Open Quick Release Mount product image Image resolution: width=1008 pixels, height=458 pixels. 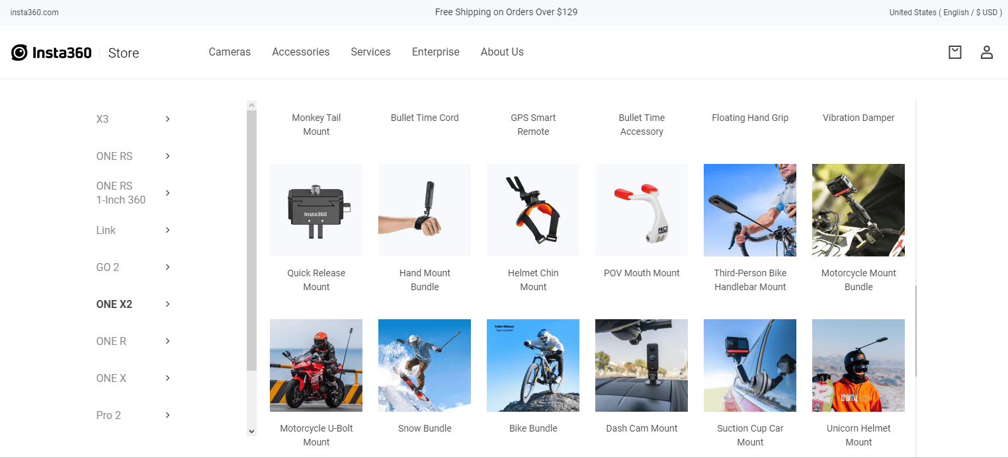pos(316,210)
